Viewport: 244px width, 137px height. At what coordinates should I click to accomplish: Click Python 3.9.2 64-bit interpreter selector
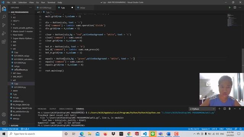(10, 129)
